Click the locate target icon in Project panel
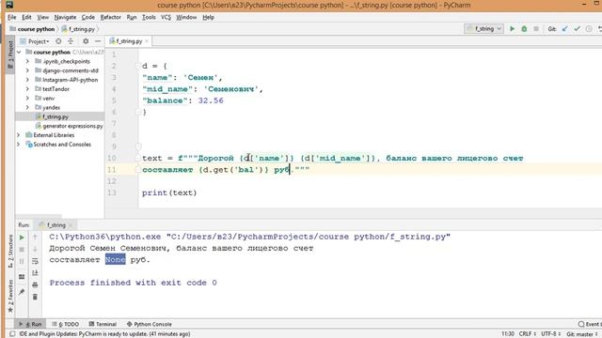Viewport: 602px width, 338px height. tap(58, 41)
